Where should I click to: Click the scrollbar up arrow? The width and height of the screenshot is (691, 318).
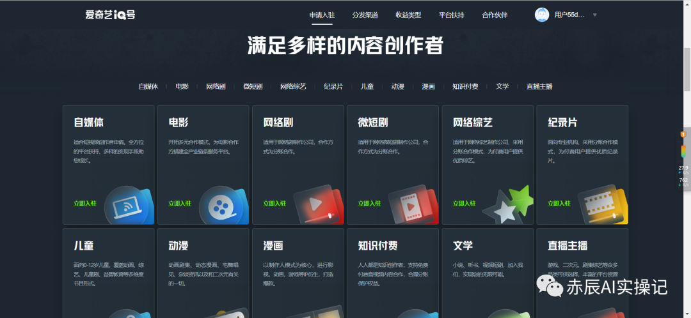click(687, 4)
